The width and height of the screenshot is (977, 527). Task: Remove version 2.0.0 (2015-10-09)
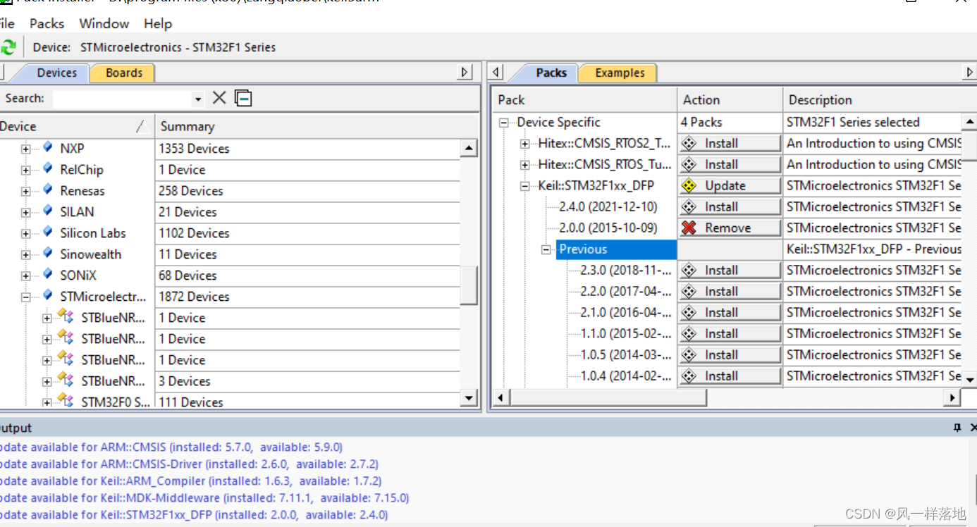(x=730, y=228)
